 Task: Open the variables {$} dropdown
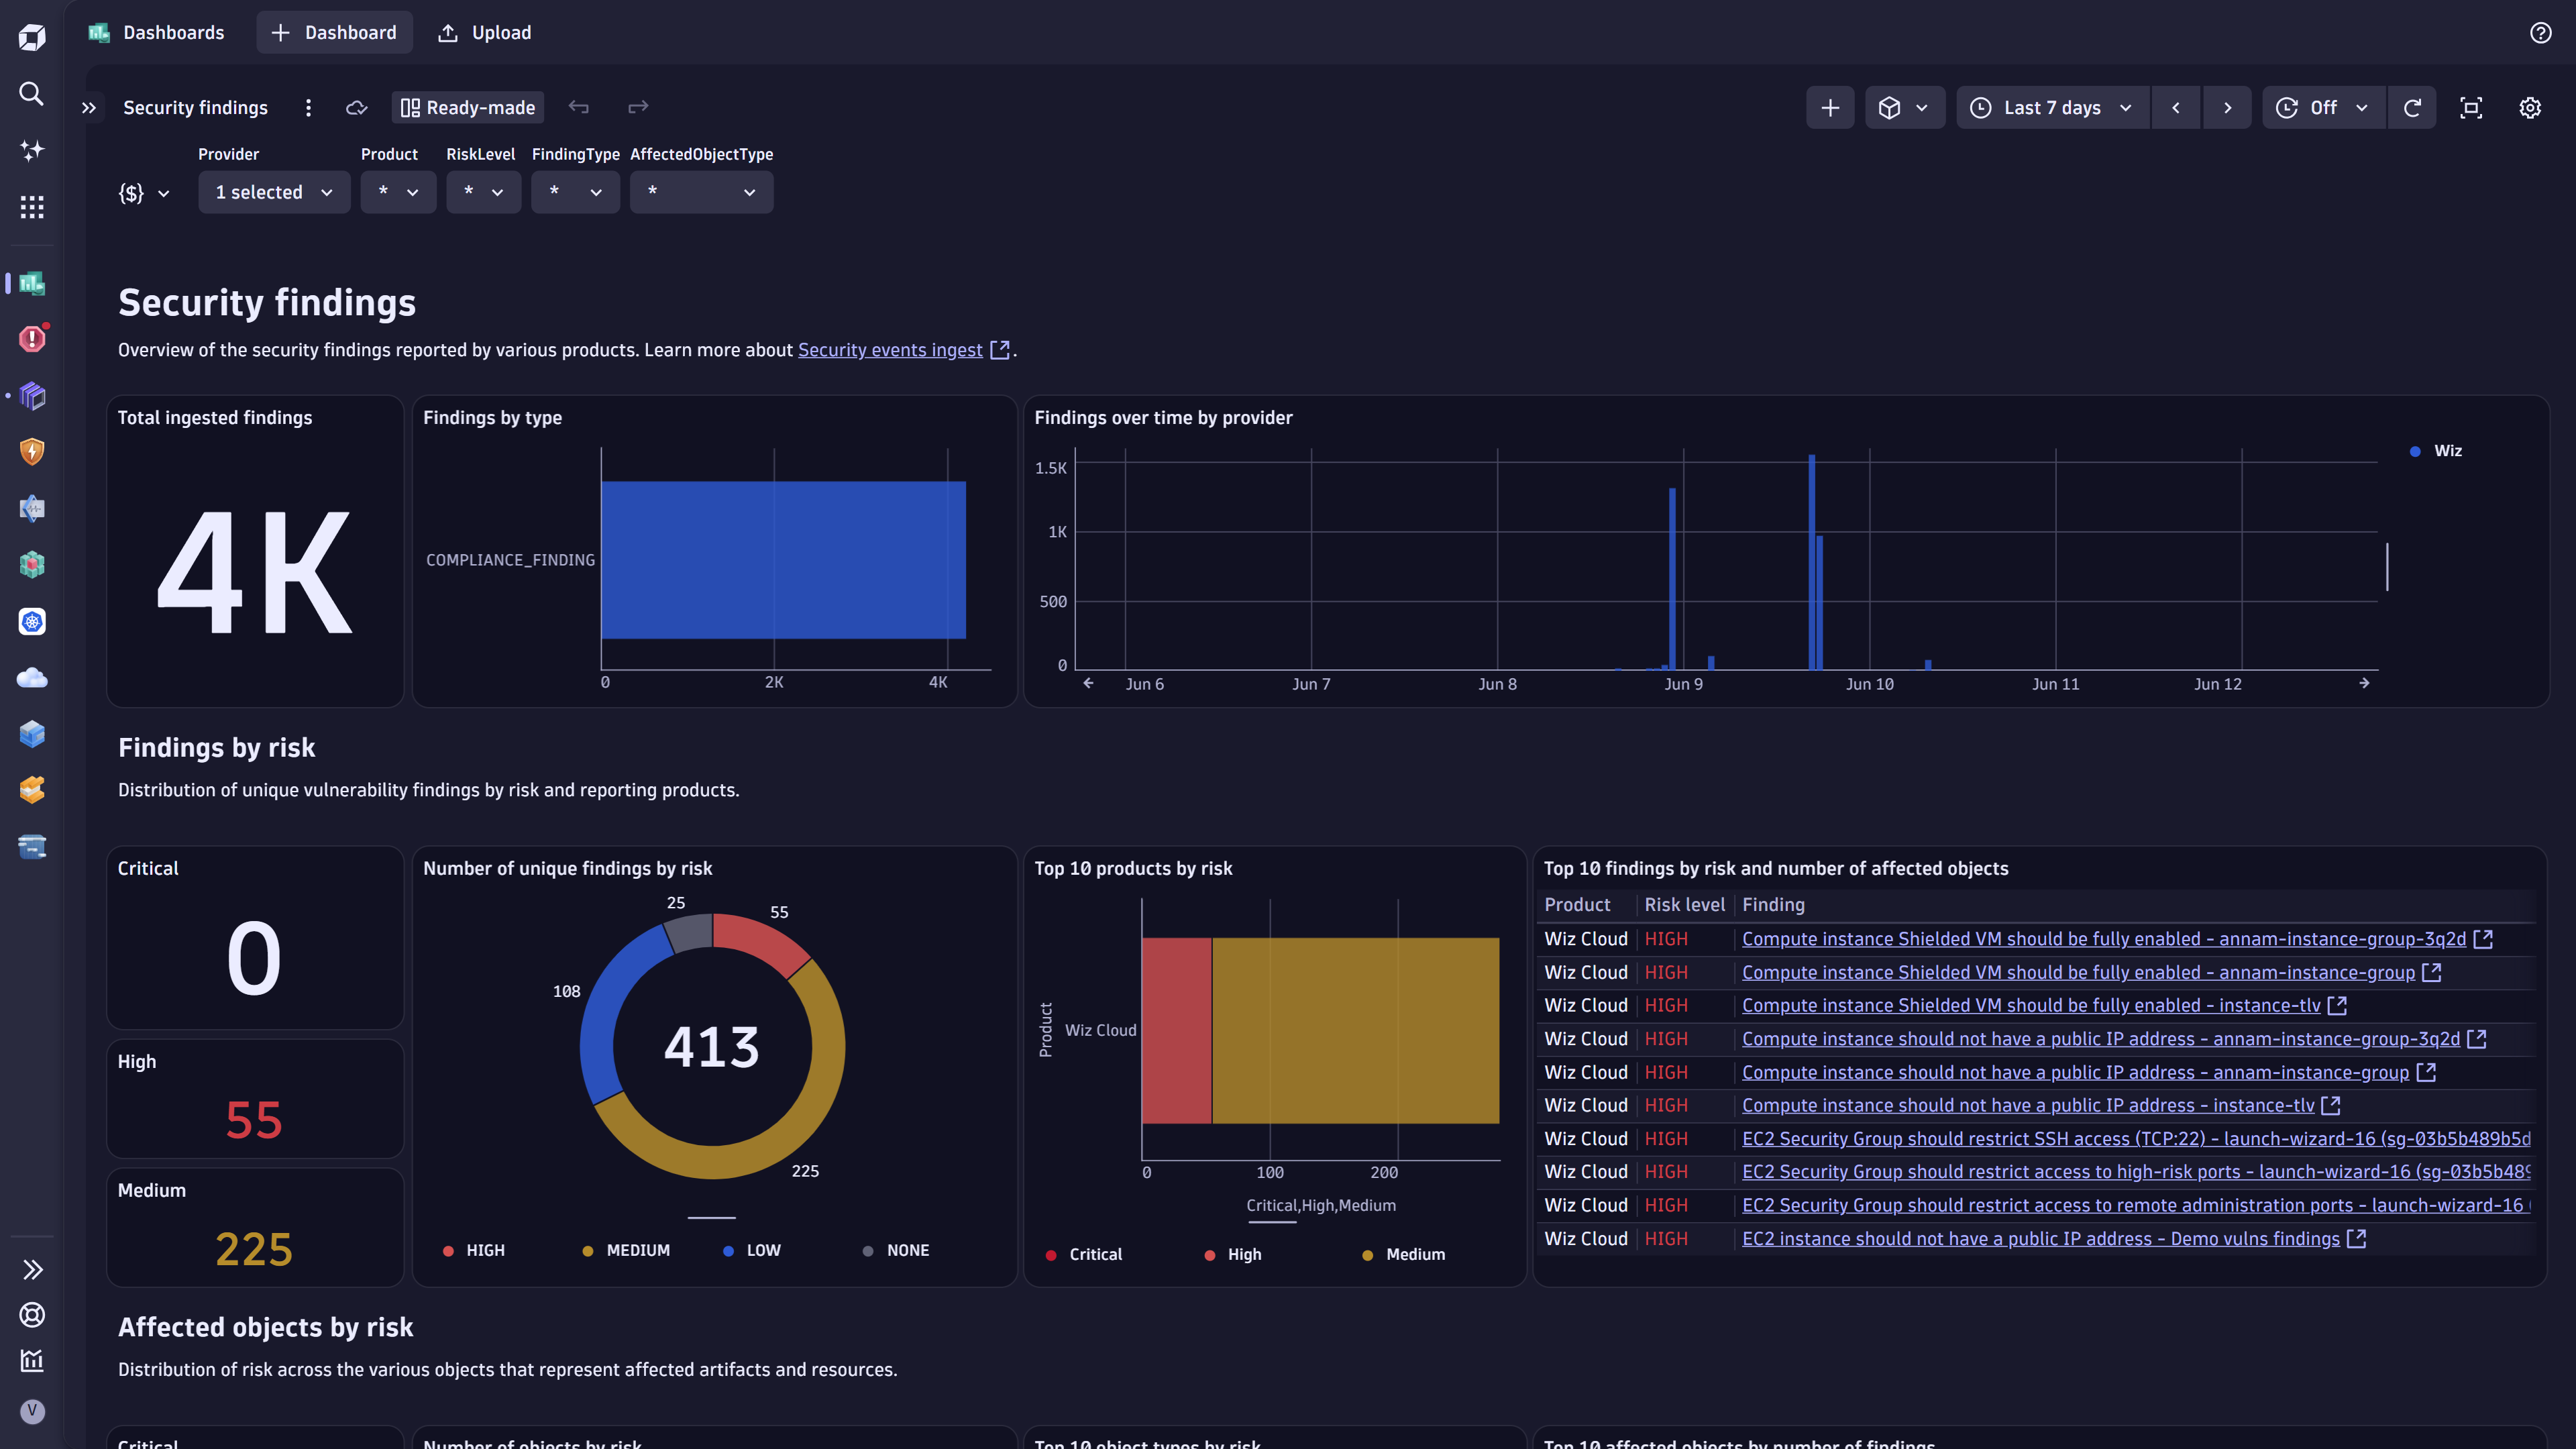144,192
